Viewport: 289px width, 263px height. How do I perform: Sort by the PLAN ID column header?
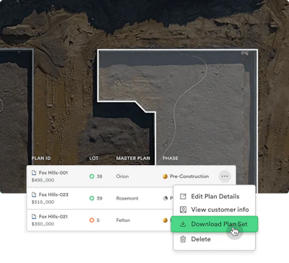click(x=41, y=158)
